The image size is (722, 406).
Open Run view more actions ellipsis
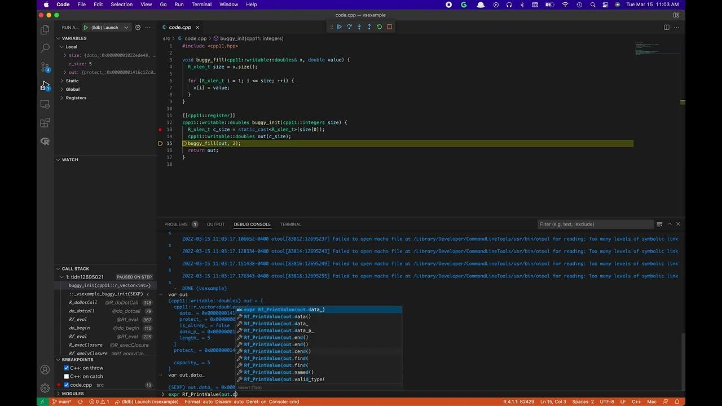pos(148,27)
